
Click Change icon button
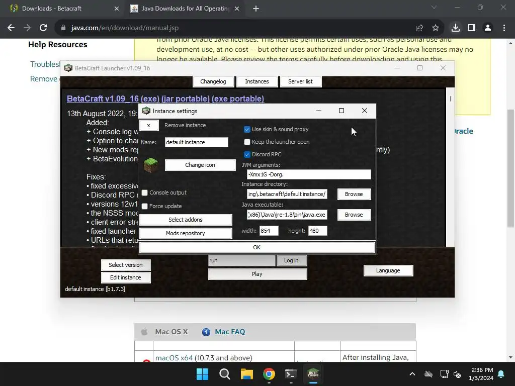pos(200,165)
